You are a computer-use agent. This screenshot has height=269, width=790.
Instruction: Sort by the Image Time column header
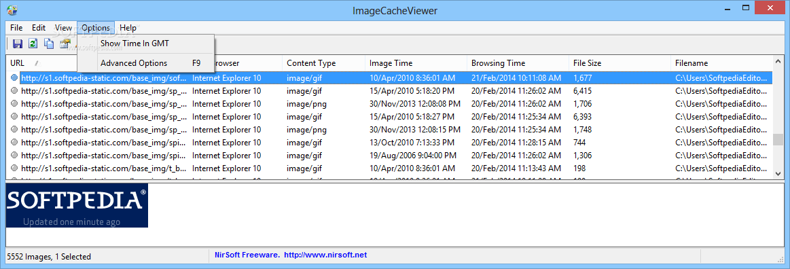point(416,63)
